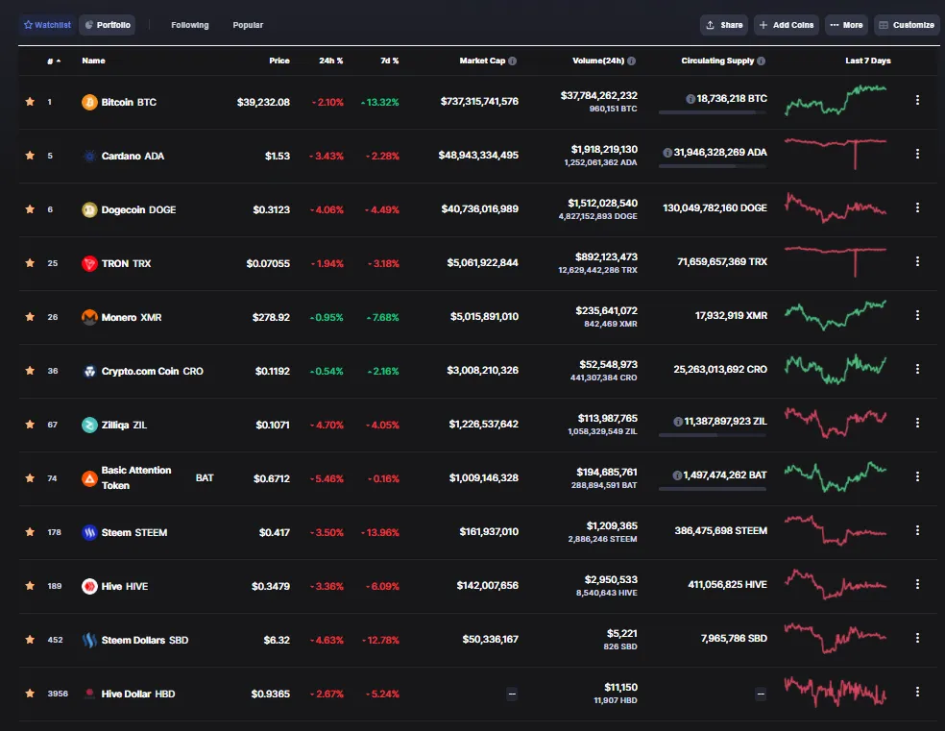Open the Popular tab
This screenshot has height=731, width=945.
pyautogui.click(x=248, y=25)
